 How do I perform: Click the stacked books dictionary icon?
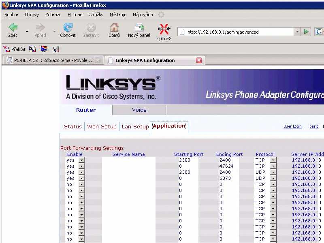pyautogui.click(x=44, y=49)
